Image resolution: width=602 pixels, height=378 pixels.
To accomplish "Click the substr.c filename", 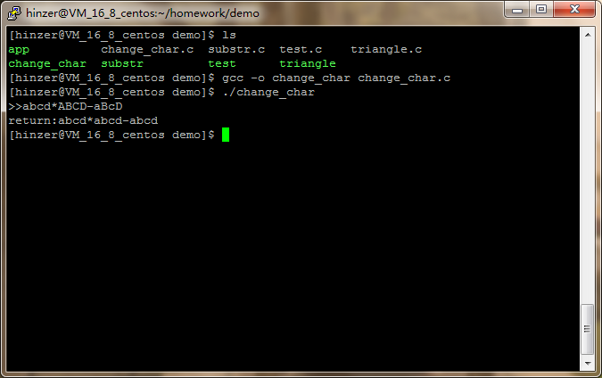I will 236,50.
